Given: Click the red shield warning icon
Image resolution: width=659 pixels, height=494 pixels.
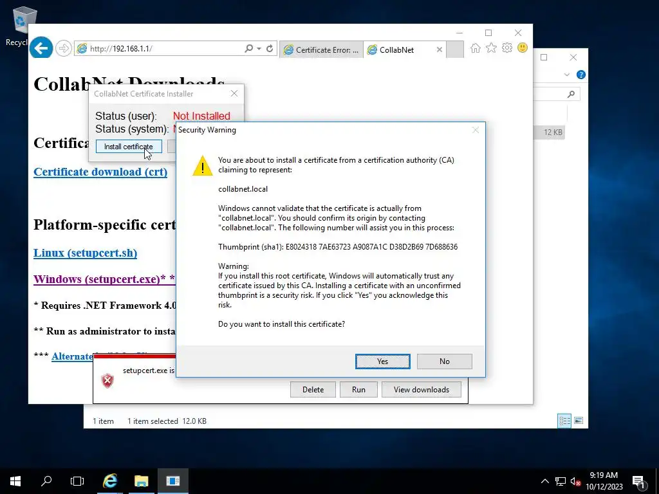Looking at the screenshot, I should tap(107, 381).
